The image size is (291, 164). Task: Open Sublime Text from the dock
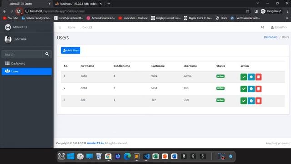click(137, 156)
